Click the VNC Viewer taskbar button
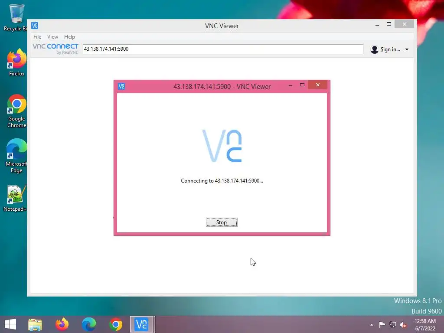Viewport: 444px width, 333px height. [x=142, y=324]
